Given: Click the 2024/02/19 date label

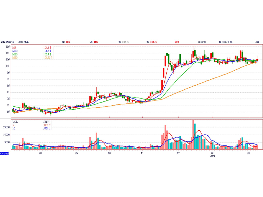Looking at the screenshot, I should 8,42.
